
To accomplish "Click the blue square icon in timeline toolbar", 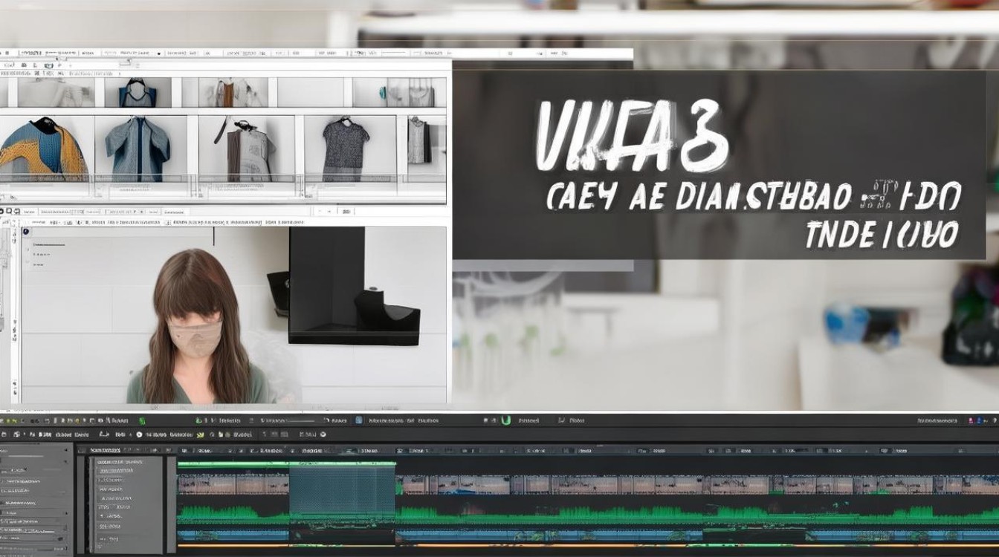I will click(x=359, y=420).
